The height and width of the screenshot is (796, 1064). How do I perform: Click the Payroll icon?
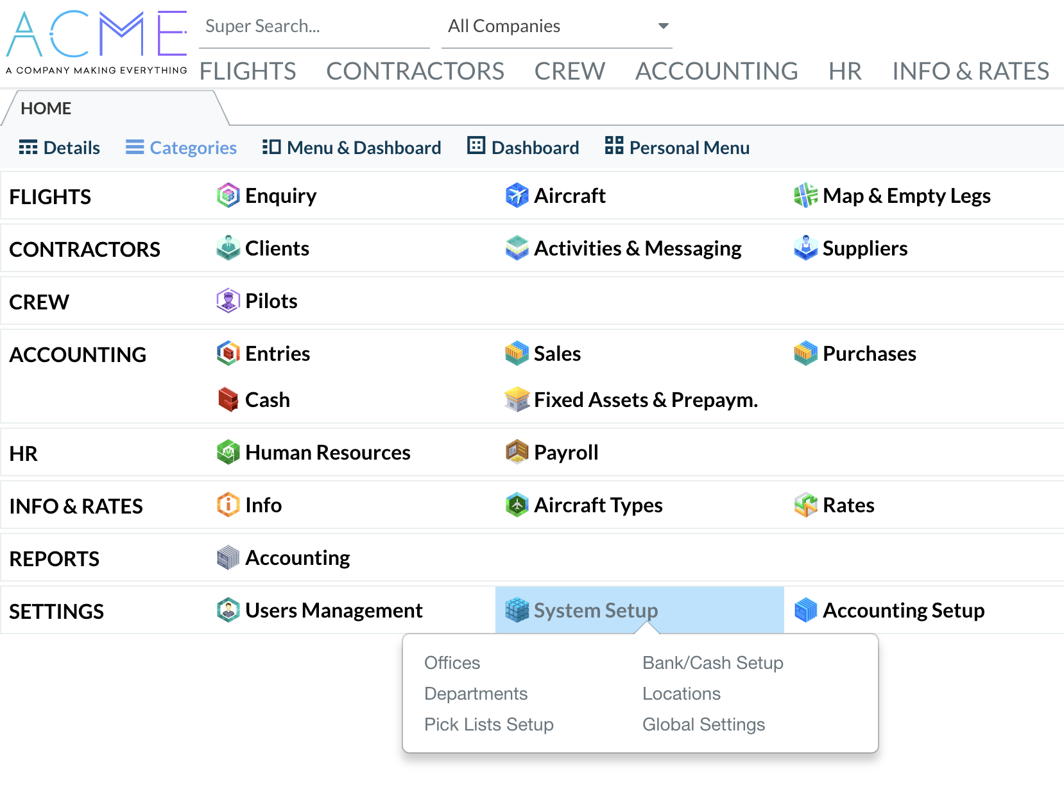pos(517,453)
